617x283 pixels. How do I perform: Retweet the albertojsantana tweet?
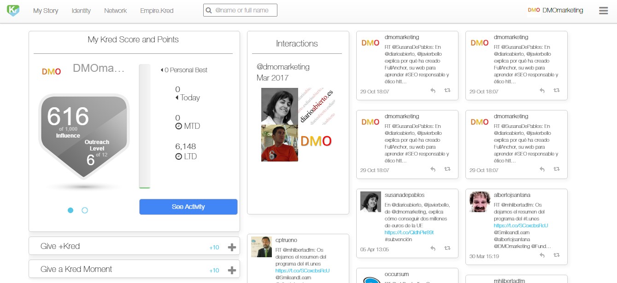556,255
